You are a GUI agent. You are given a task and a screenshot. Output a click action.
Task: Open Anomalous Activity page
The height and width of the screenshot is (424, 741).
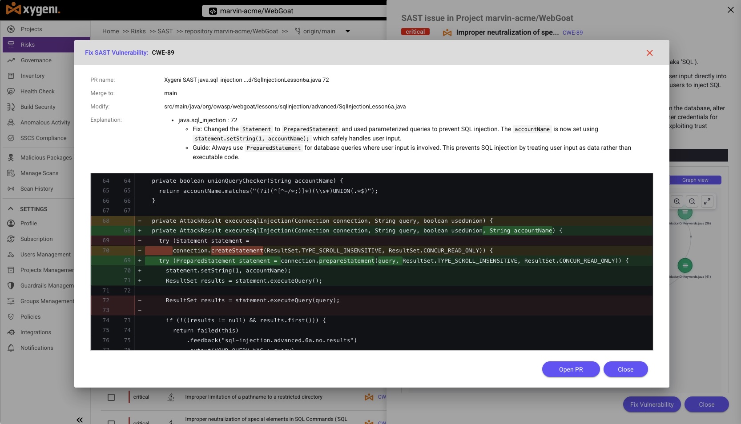(x=45, y=123)
